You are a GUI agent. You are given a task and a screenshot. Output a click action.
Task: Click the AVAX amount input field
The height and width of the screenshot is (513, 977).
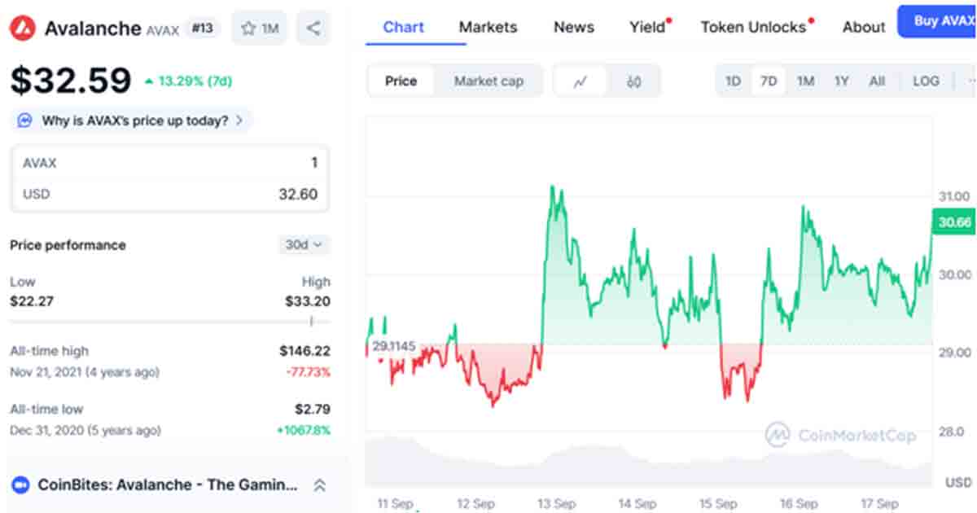[169, 163]
